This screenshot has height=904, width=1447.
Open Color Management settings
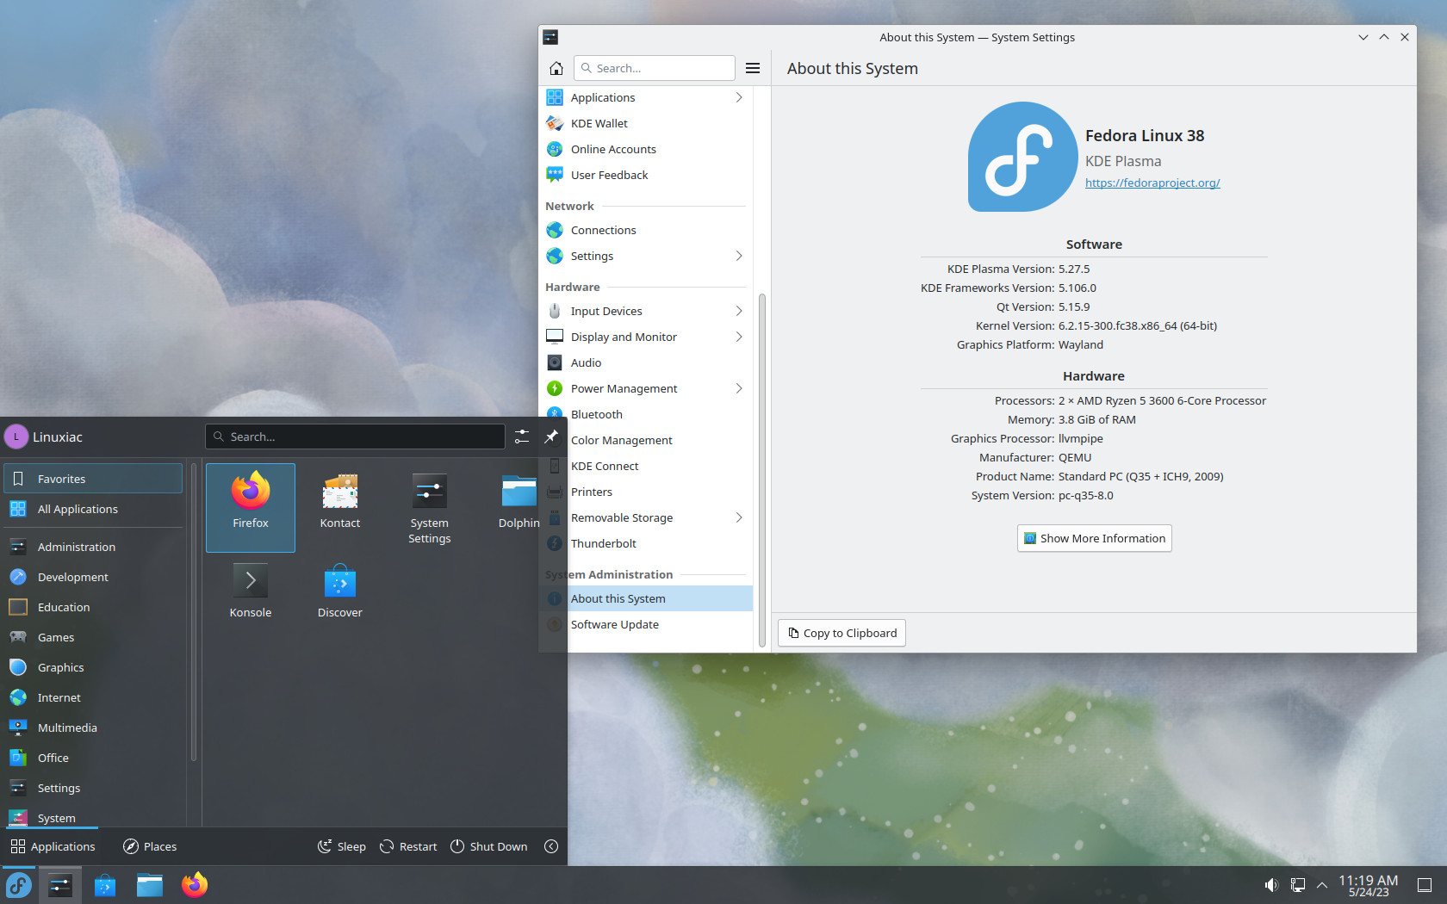pyautogui.click(x=645, y=440)
